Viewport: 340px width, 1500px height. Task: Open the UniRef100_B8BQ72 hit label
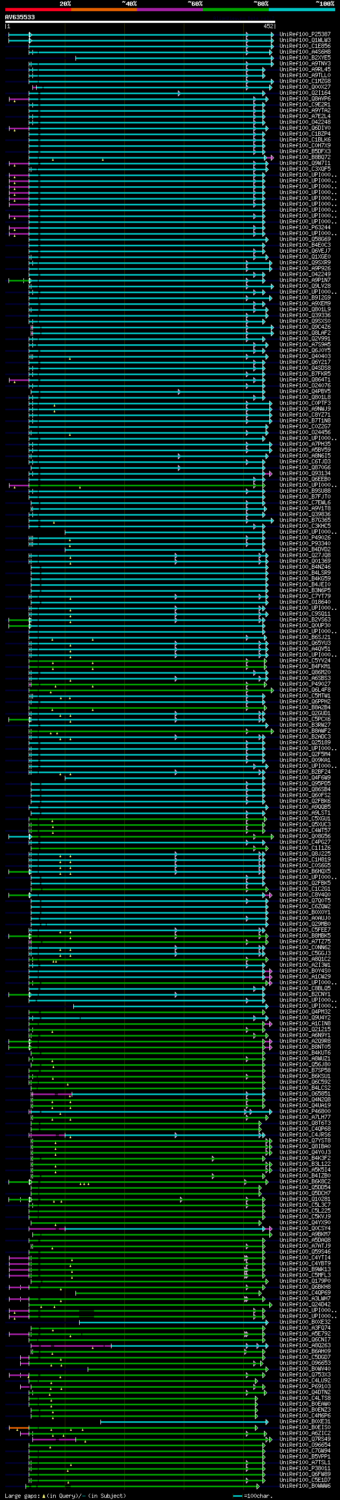pyautogui.click(x=305, y=157)
